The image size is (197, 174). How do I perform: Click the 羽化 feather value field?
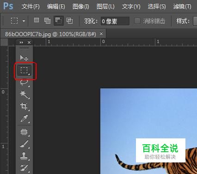pyautogui.click(x=115, y=21)
